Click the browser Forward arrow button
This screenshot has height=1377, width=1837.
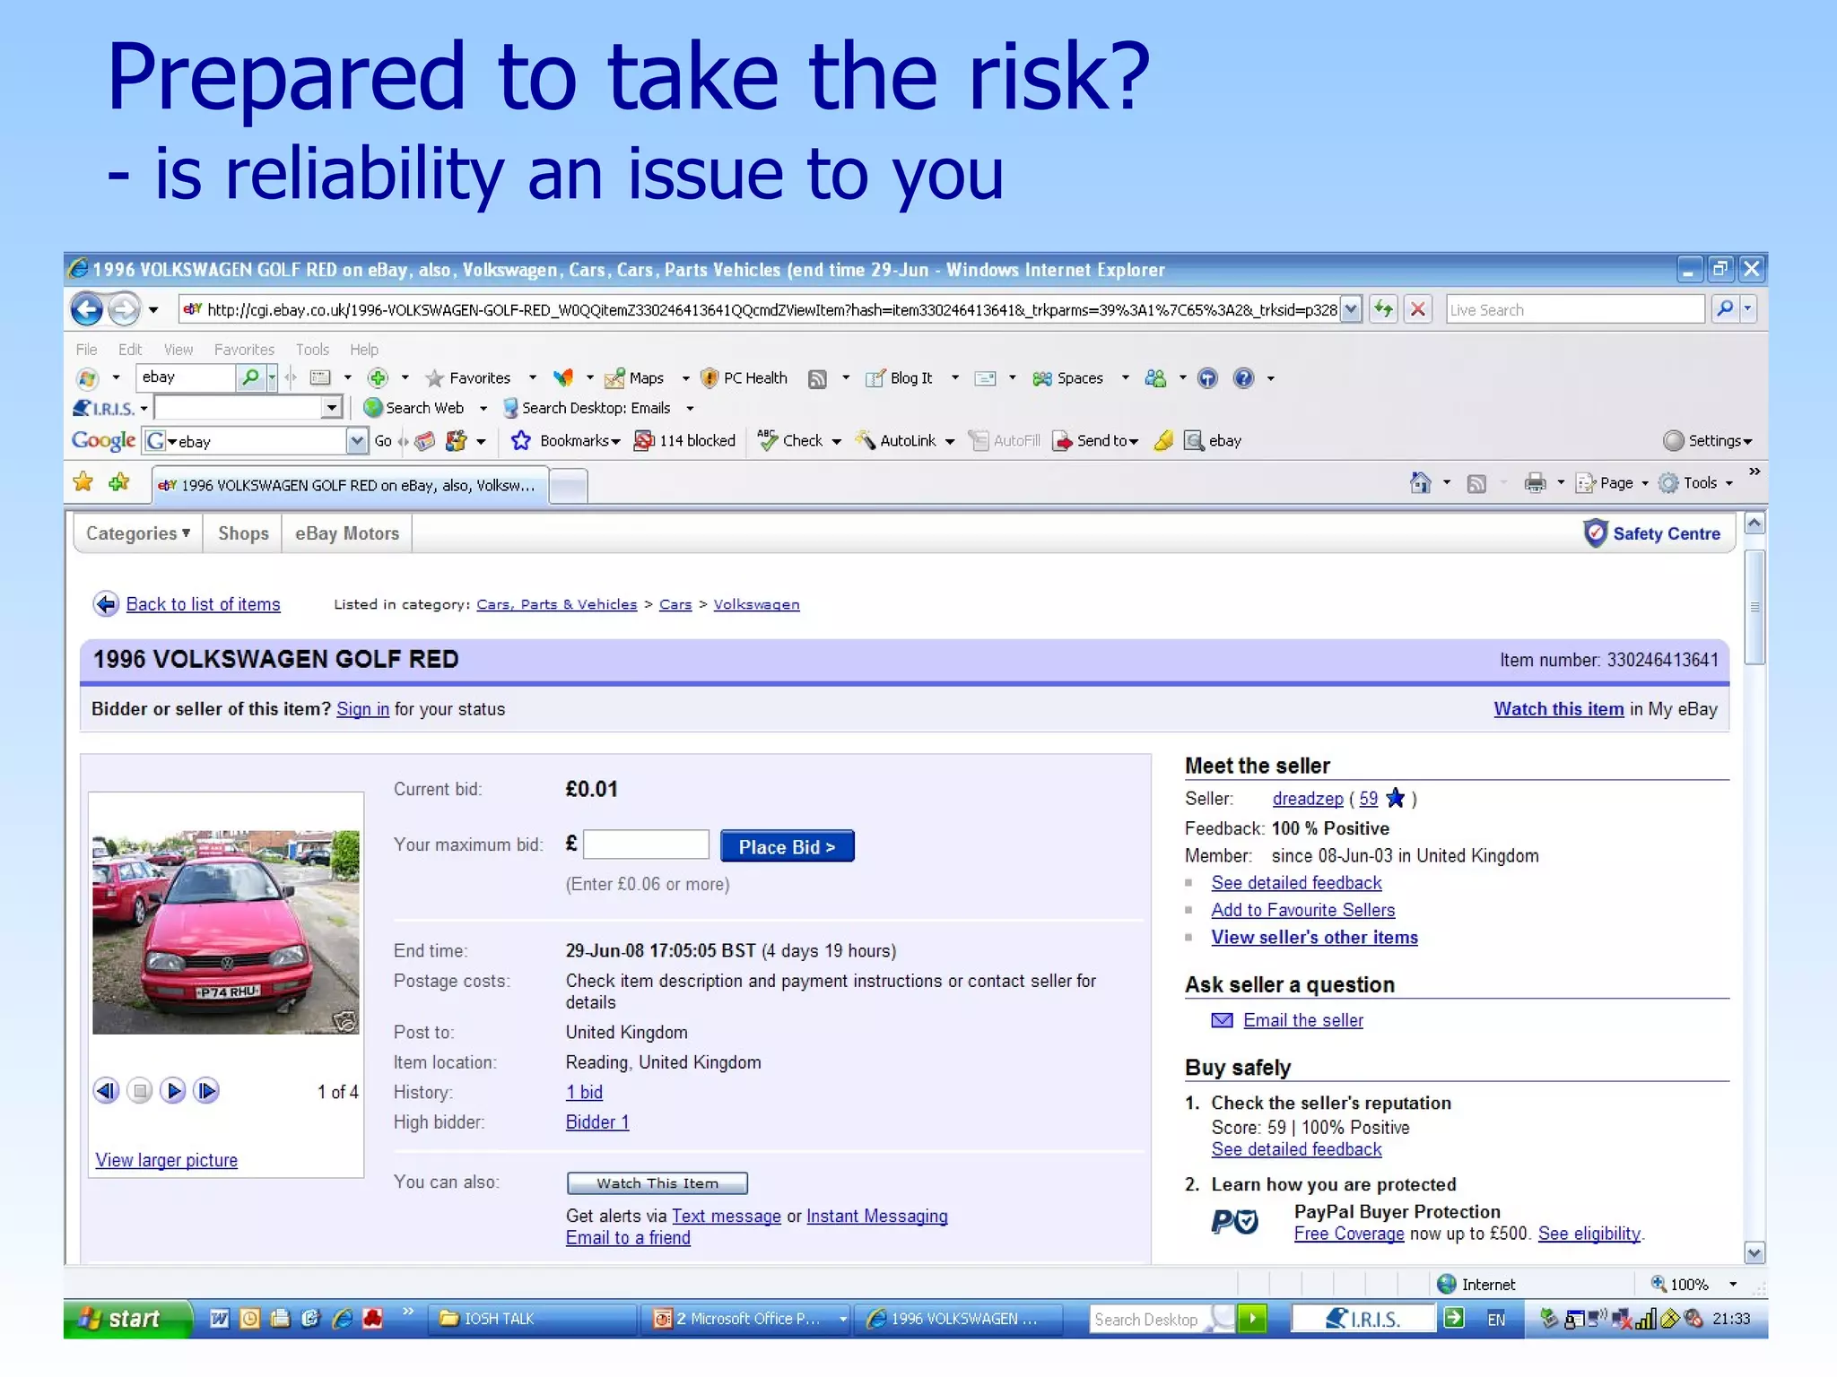[125, 310]
